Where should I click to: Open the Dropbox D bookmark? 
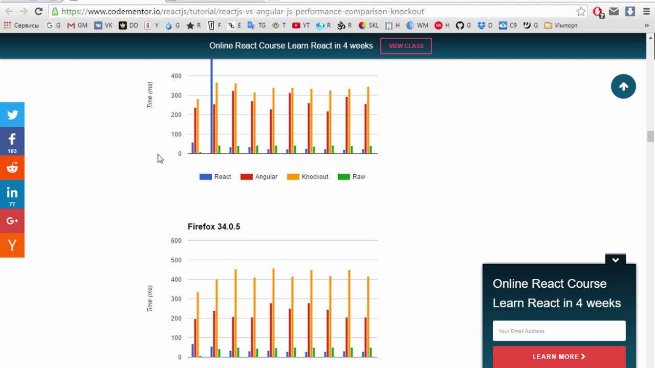coord(485,25)
